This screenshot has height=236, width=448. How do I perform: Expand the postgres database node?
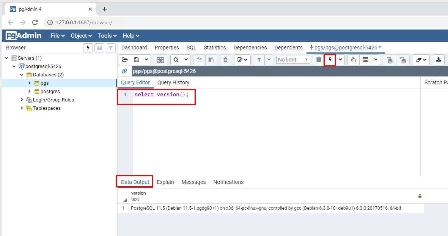click(30, 92)
